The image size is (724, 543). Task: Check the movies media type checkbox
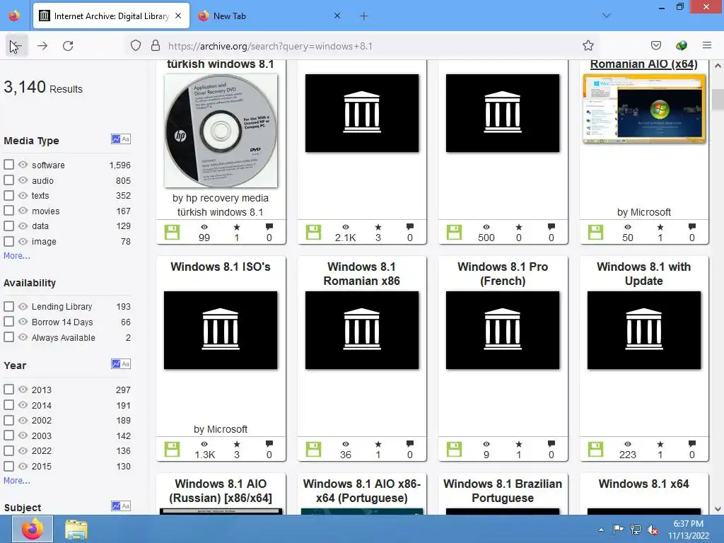coord(8,211)
